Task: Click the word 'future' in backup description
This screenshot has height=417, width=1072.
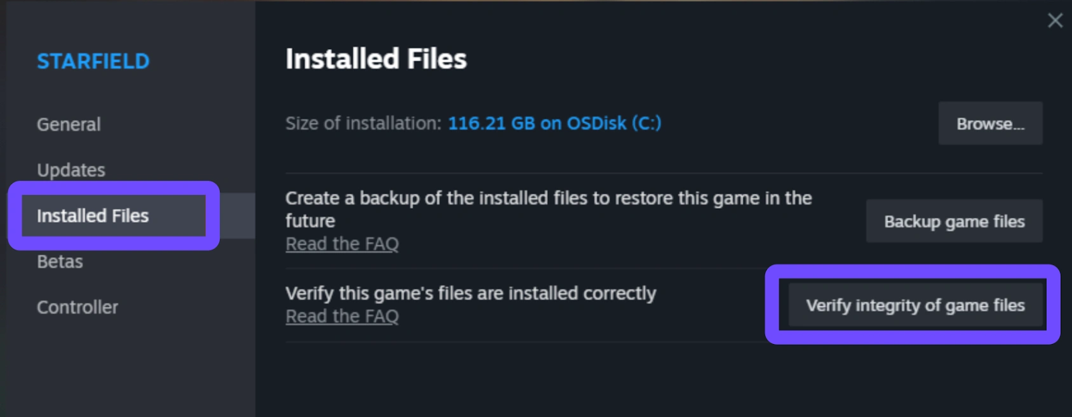Action: (310, 221)
